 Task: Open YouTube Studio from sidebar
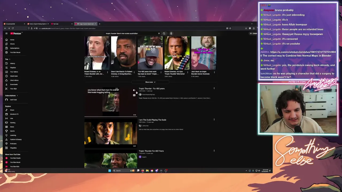pos(15,158)
